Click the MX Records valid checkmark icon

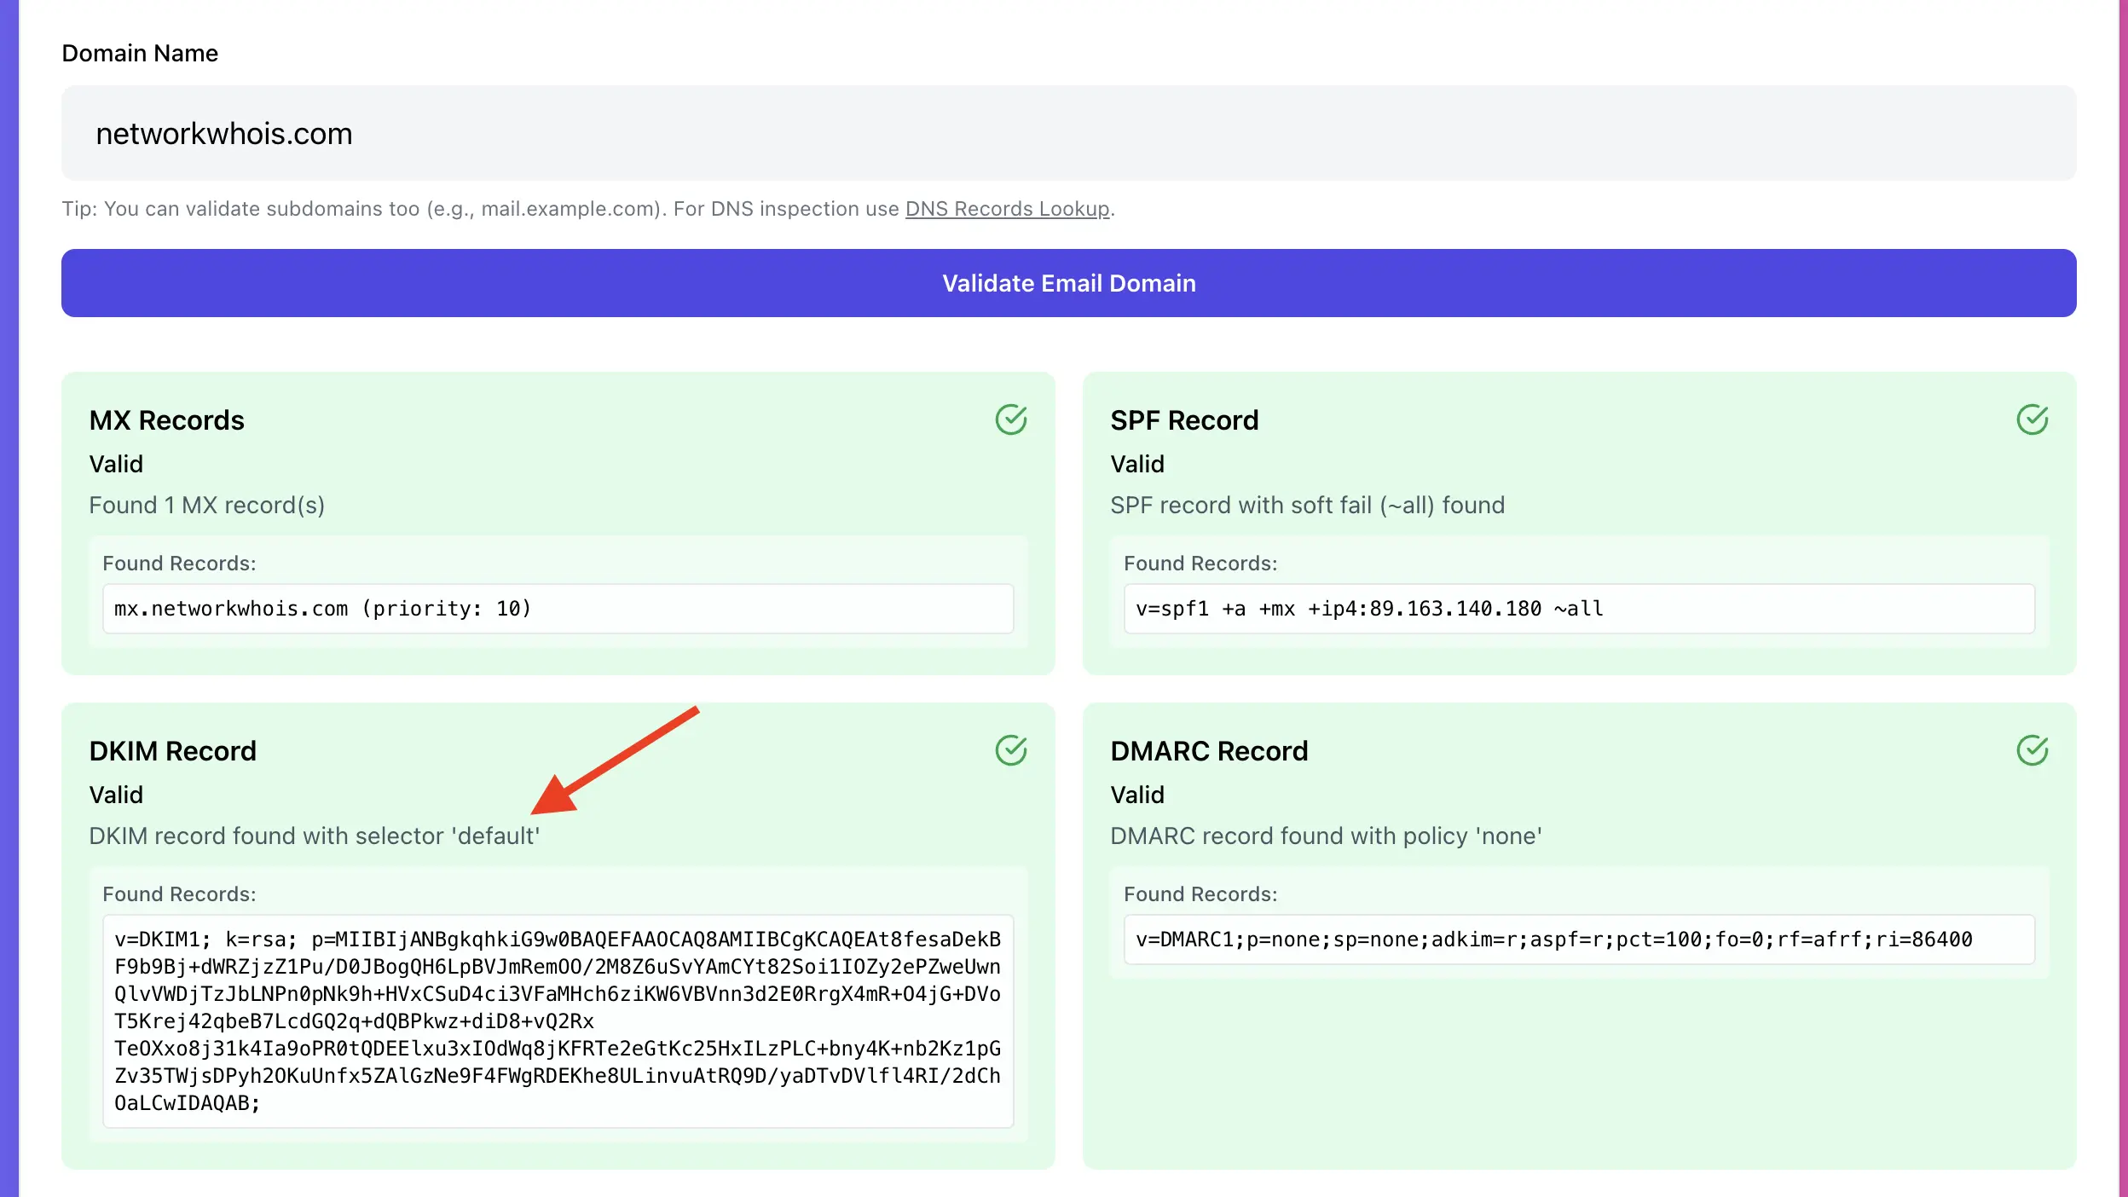point(1011,419)
